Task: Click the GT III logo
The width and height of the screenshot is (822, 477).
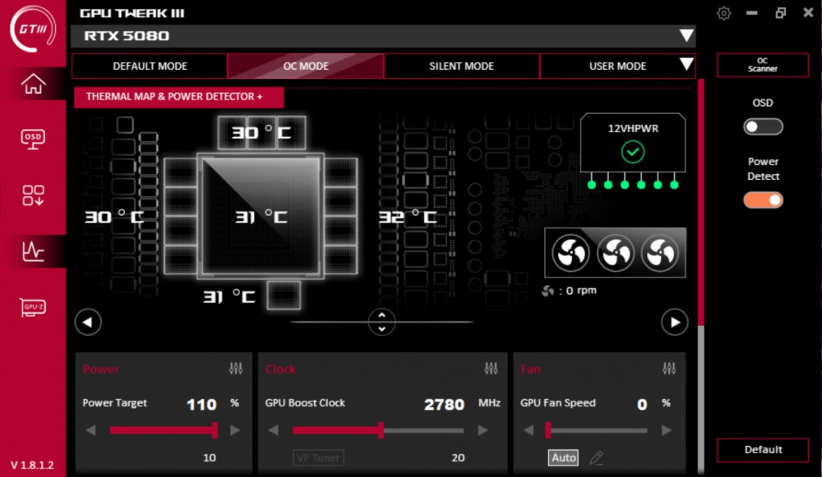Action: pyautogui.click(x=33, y=29)
